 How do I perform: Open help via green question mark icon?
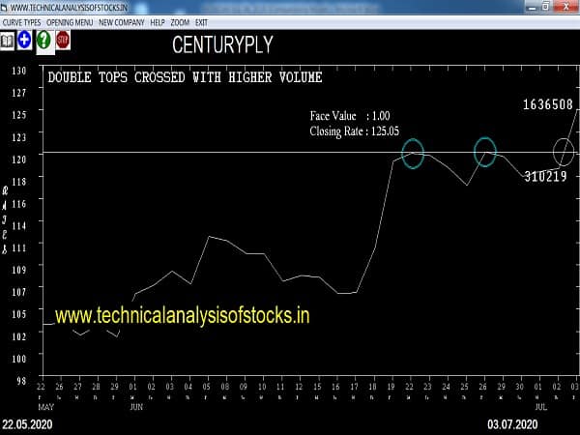pyautogui.click(x=43, y=40)
